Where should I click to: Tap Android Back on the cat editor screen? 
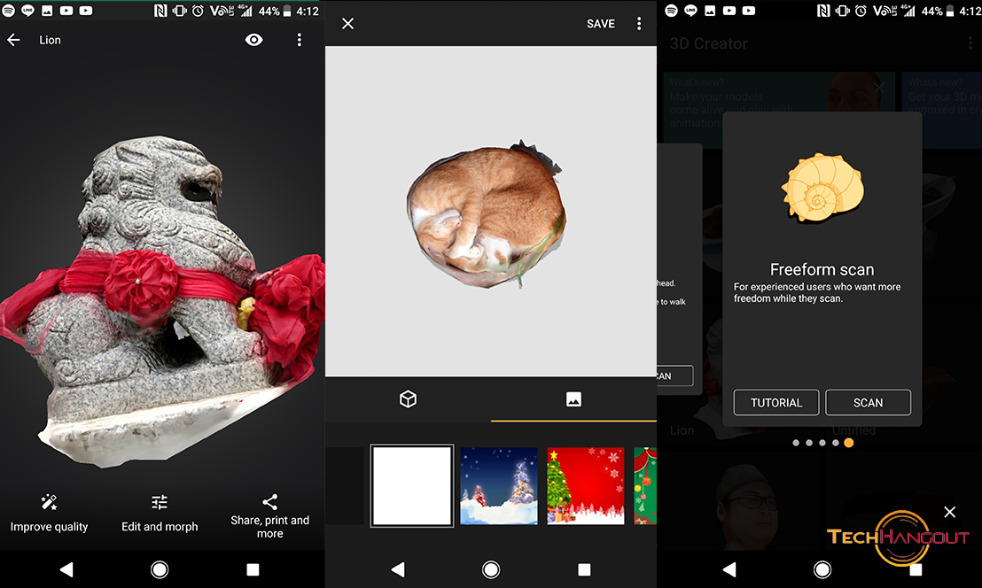[398, 569]
